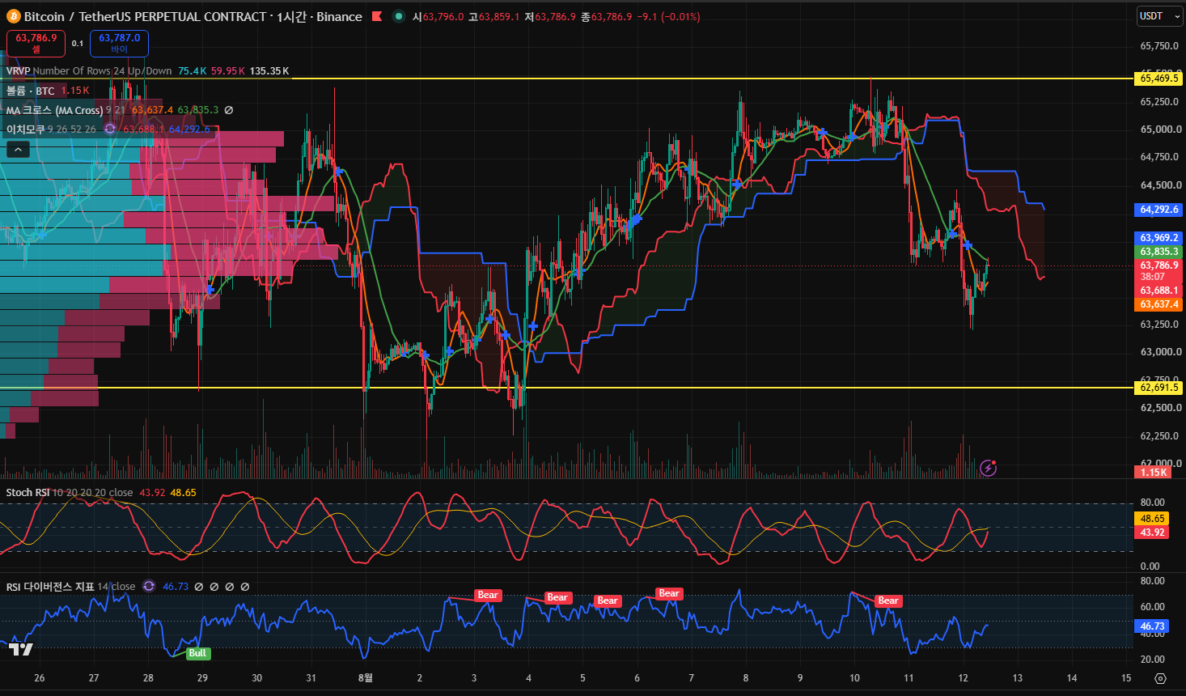The image size is (1186, 696).
Task: Click the red 43.92 Stoch RSI axis label
Action: [x=1153, y=533]
